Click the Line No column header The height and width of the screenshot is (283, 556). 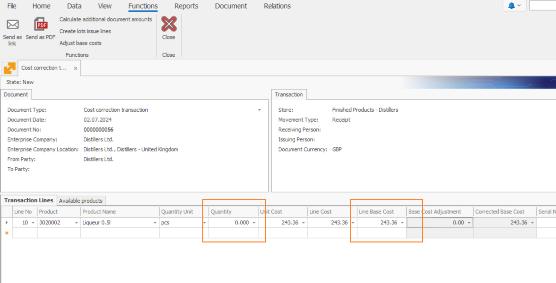click(x=25, y=212)
